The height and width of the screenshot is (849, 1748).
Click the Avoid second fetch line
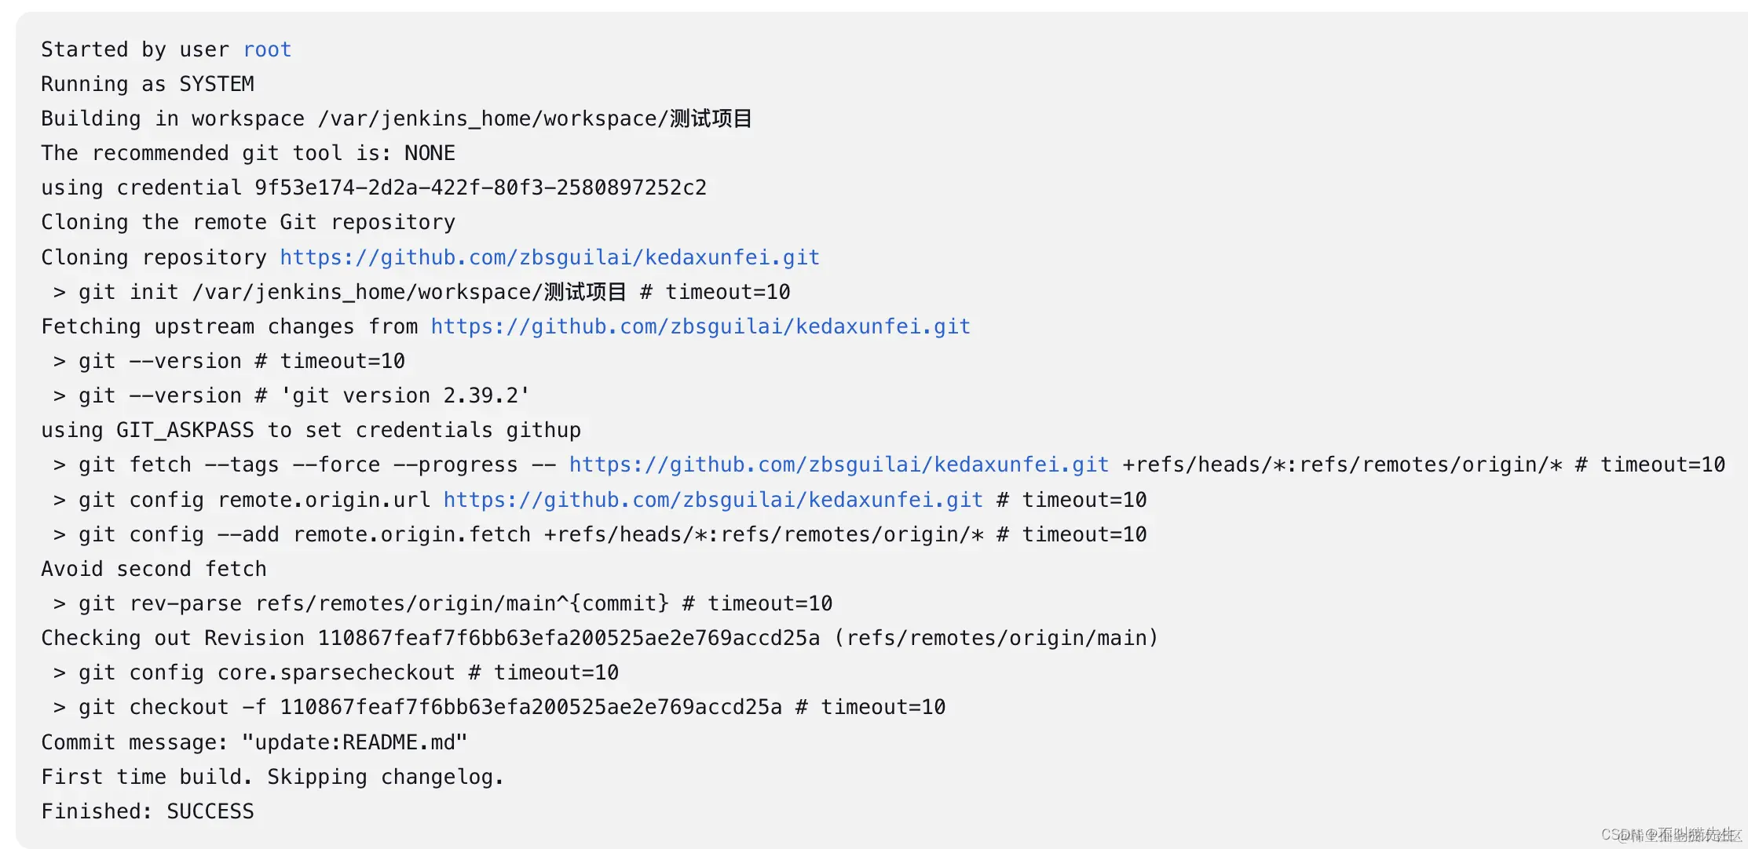(x=154, y=569)
